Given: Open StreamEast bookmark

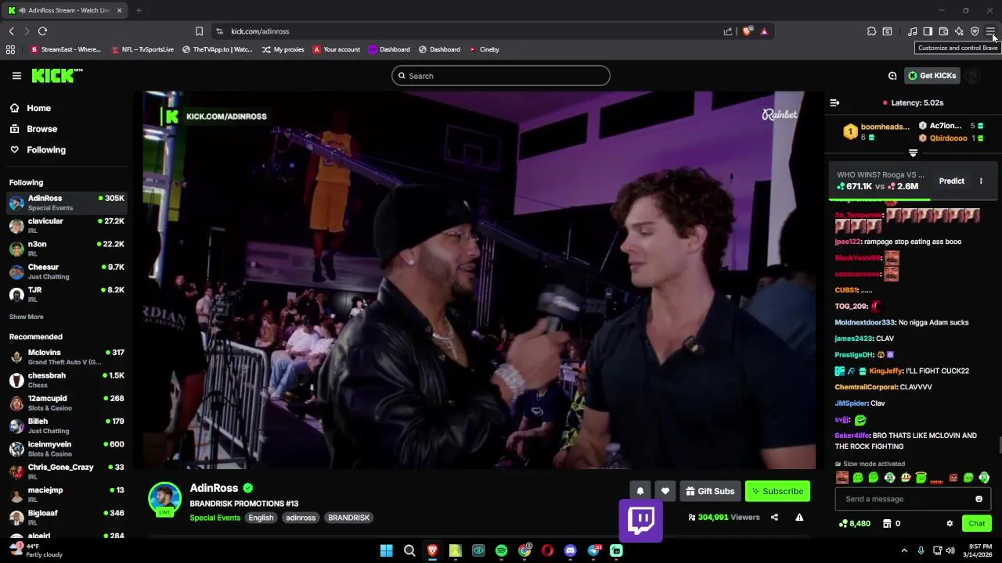Looking at the screenshot, I should coord(65,49).
